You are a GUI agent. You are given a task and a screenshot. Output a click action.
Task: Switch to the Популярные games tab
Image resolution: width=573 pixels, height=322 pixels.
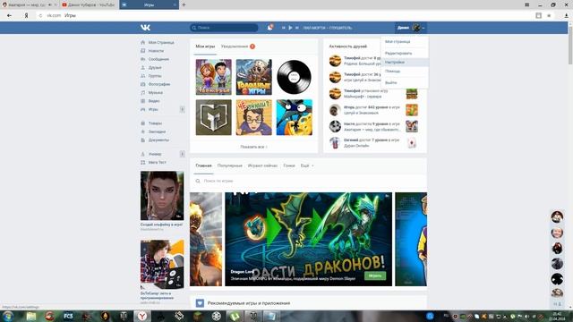click(229, 165)
